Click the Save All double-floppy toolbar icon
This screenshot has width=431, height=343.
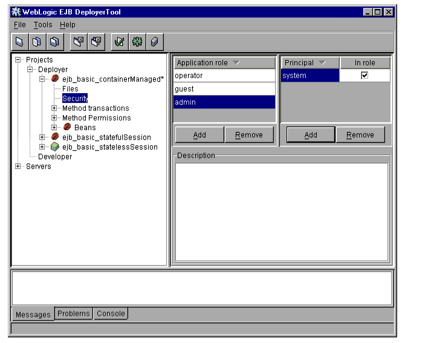54,42
